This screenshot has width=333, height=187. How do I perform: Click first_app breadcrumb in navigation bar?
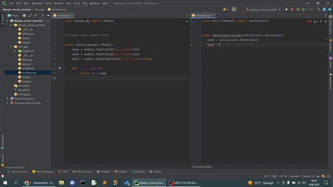coord(40,9)
